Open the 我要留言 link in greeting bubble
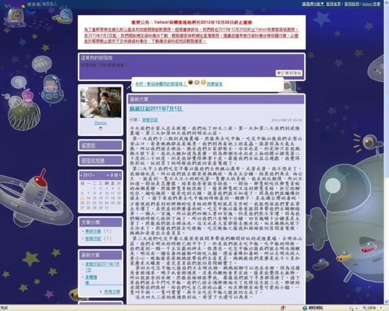Image resolution: width=389 pixels, height=311 pixels. click(215, 84)
